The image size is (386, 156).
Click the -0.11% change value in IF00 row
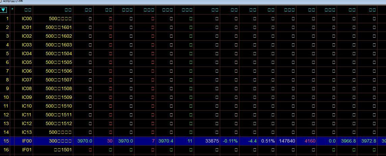230,141
